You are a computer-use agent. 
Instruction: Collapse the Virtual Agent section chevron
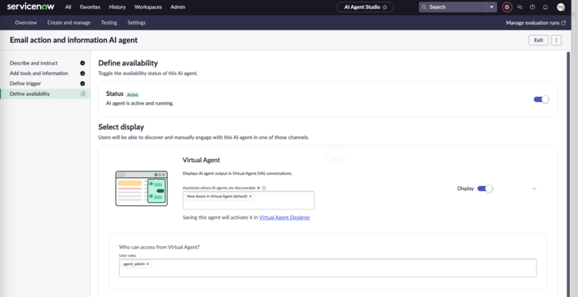click(x=534, y=188)
